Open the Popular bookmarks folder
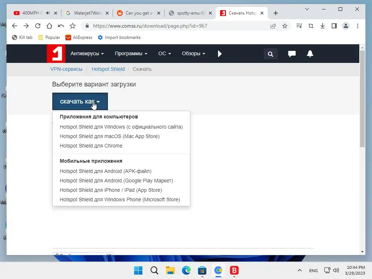 pyautogui.click(x=49, y=37)
